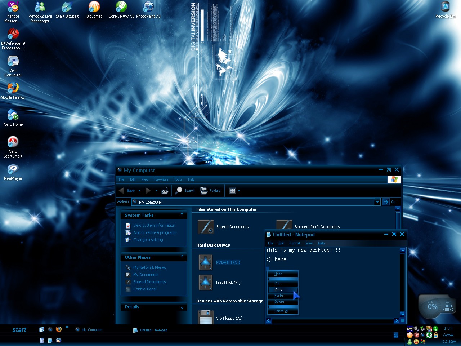Viewport: 461px width, 346px height.
Task: Choose Copy from the context menu
Action: [283, 289]
